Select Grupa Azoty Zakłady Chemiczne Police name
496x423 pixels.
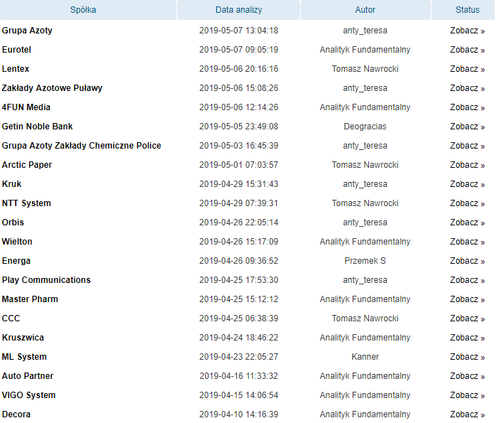(x=82, y=146)
